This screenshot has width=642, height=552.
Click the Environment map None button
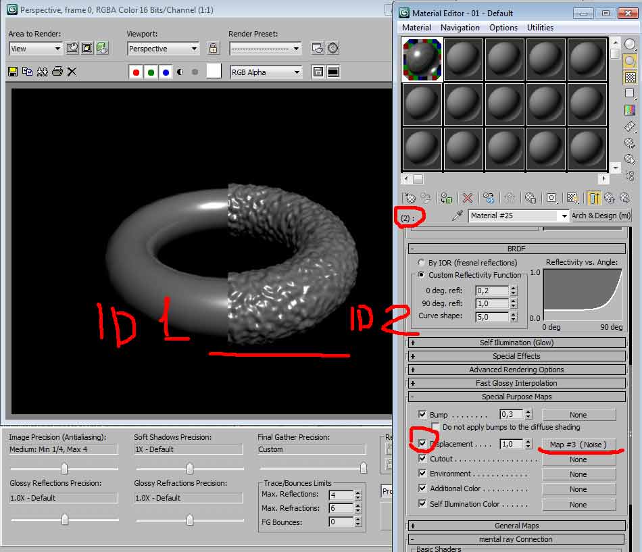[578, 474]
